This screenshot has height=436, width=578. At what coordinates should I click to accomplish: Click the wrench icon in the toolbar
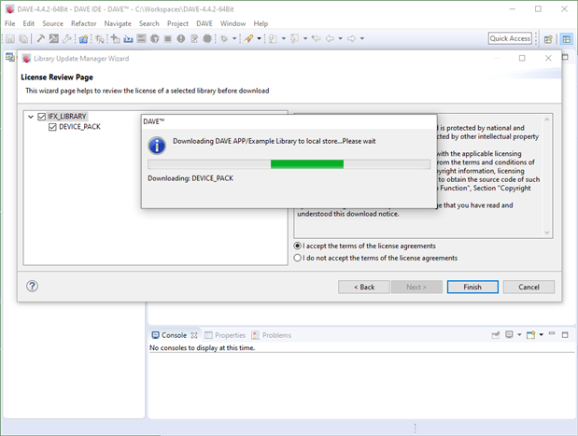[67, 38]
